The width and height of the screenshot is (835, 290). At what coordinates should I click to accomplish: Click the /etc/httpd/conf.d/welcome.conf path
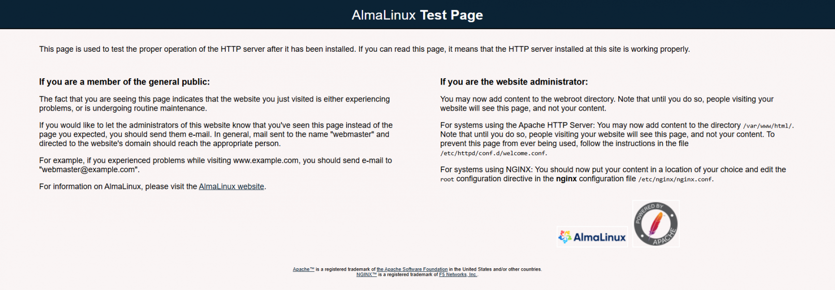(493, 153)
